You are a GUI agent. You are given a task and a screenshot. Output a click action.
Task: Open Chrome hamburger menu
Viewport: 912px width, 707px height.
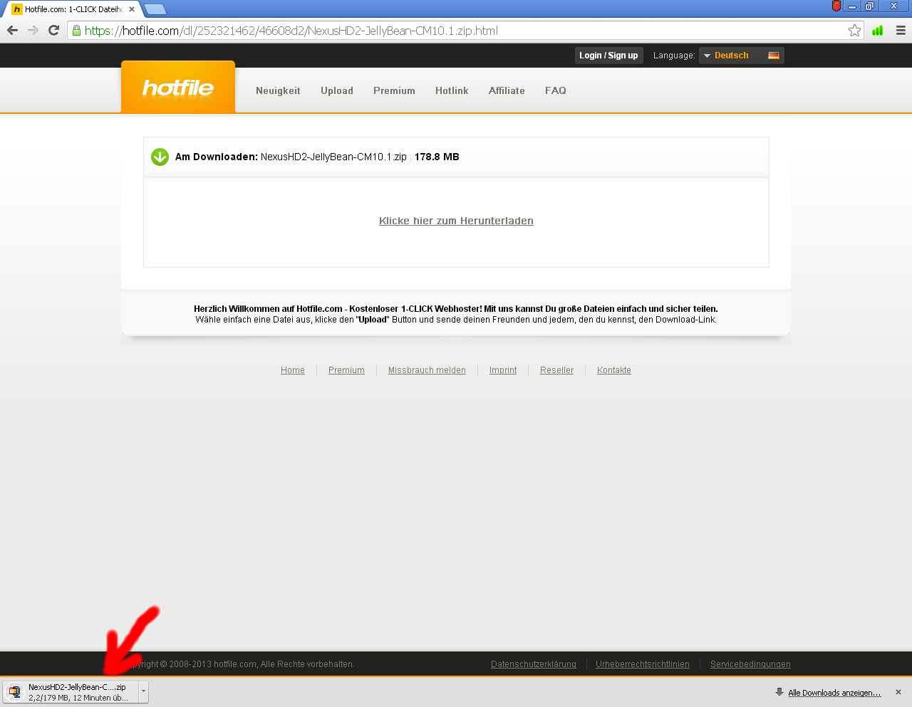click(901, 30)
